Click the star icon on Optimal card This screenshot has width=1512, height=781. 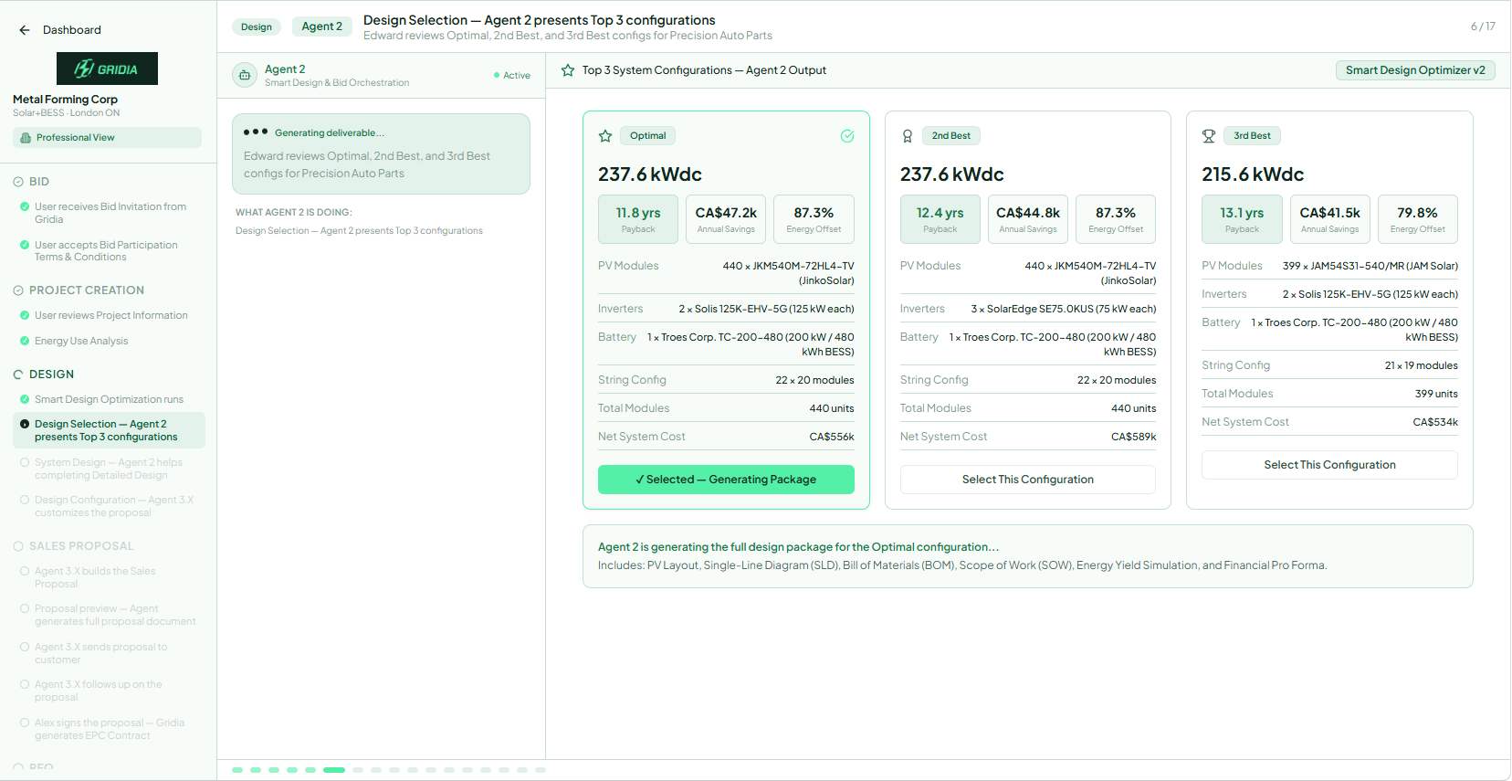point(605,136)
